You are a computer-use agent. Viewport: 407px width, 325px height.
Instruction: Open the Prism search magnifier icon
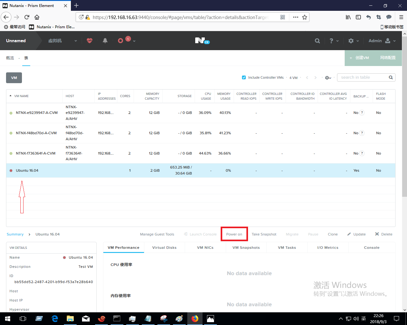(x=317, y=41)
